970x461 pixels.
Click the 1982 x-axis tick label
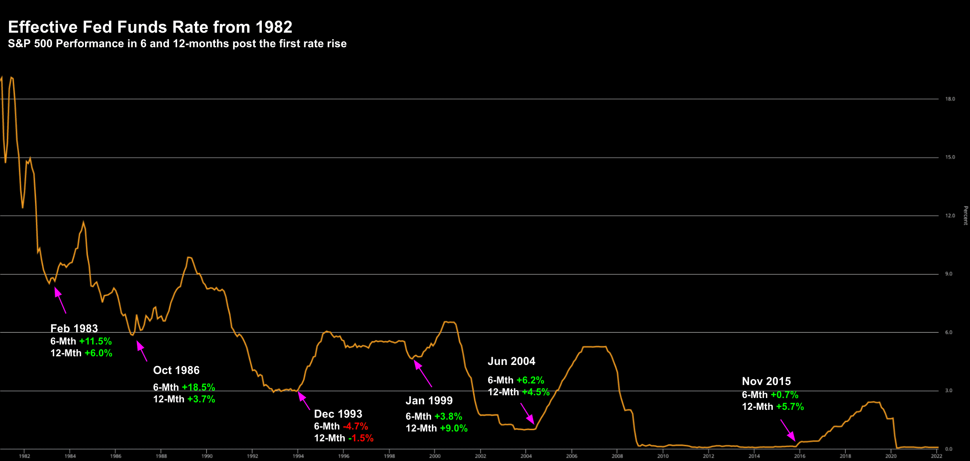(x=24, y=456)
